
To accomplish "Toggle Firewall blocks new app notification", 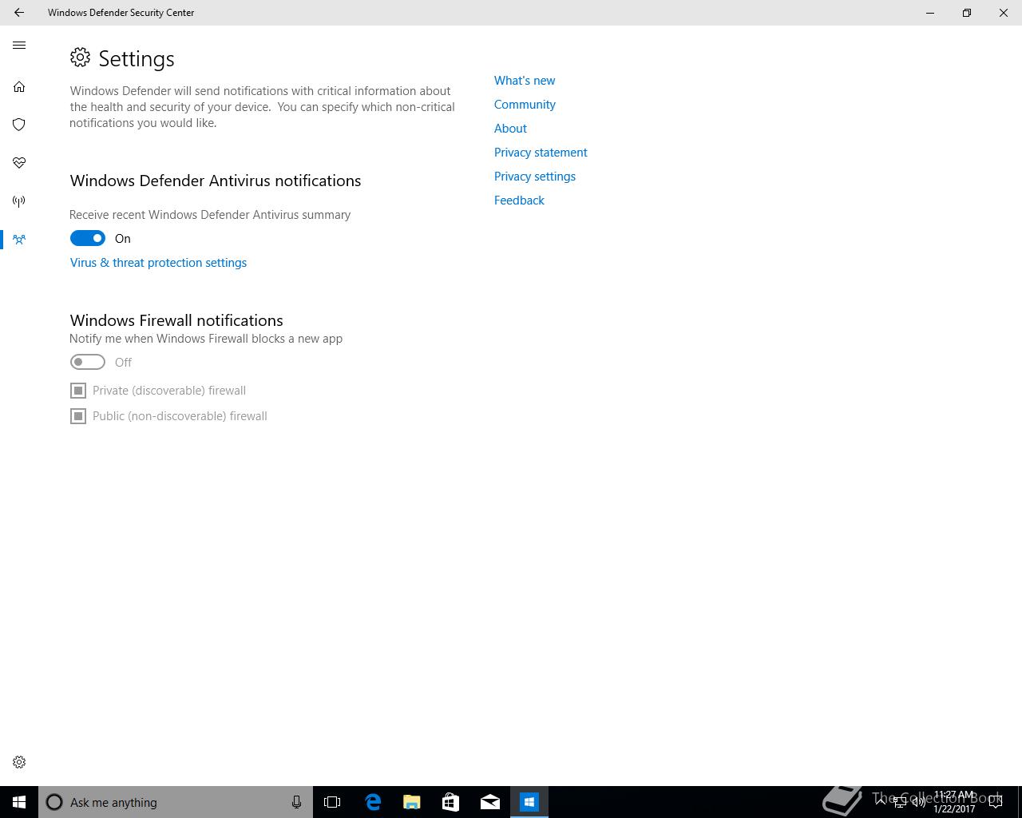I will 88,362.
